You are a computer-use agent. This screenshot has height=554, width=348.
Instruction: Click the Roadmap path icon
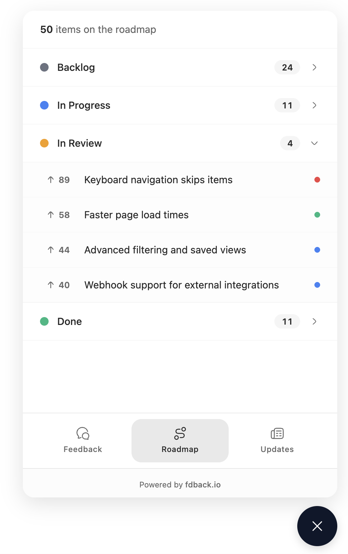180,433
